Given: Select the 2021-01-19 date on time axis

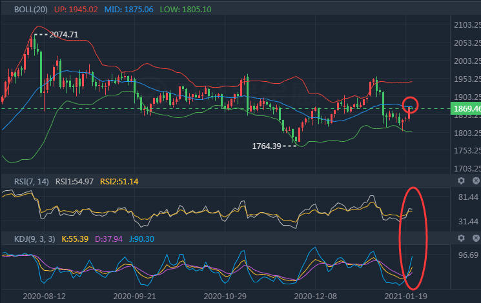Looking at the screenshot, I should 400,296.
